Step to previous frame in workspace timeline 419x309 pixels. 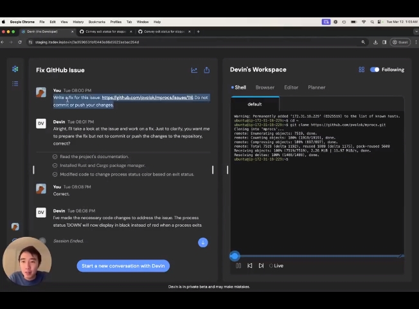tap(250, 265)
